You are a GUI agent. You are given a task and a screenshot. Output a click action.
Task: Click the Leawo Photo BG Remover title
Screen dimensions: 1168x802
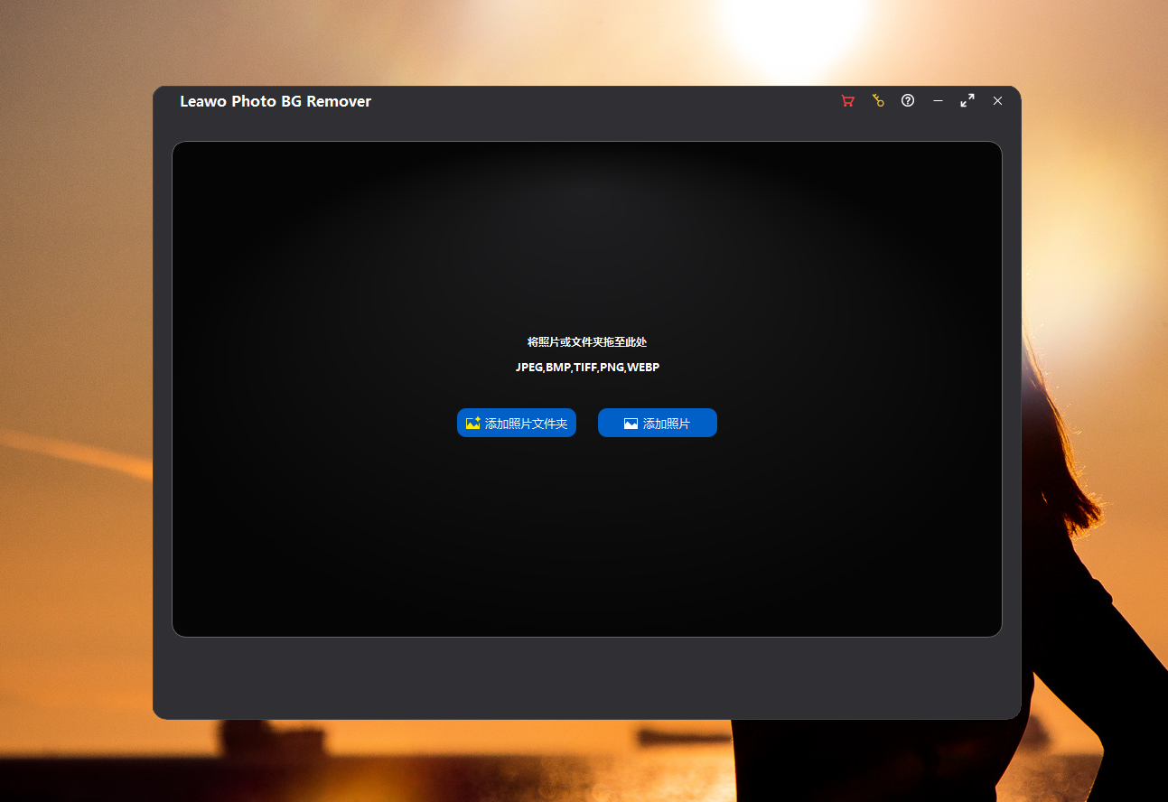(x=276, y=101)
